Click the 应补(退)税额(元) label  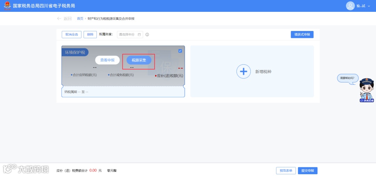pos(169,76)
